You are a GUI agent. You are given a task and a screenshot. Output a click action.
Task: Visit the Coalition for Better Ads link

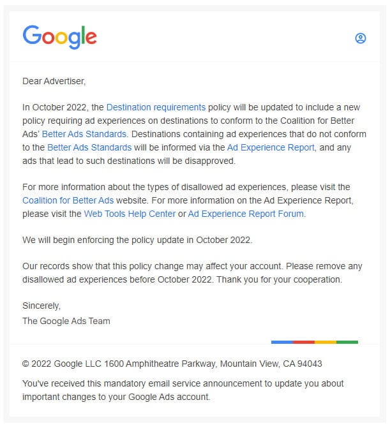[68, 200]
